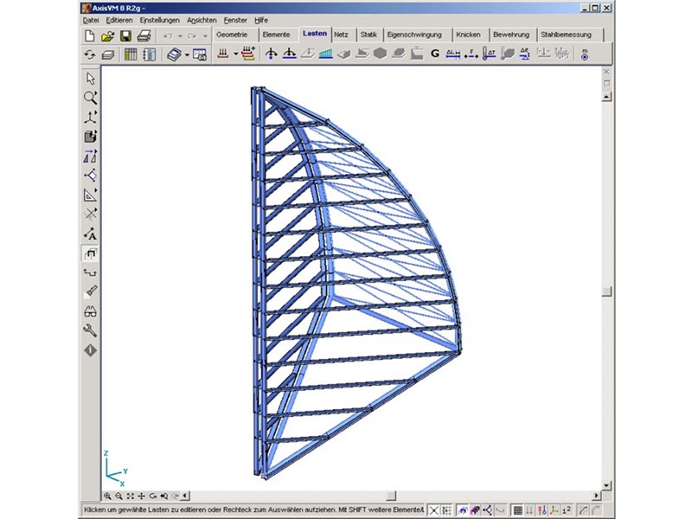This screenshot has width=692, height=519.
Task: Select the magnifier zoom tool
Action: pos(91,98)
